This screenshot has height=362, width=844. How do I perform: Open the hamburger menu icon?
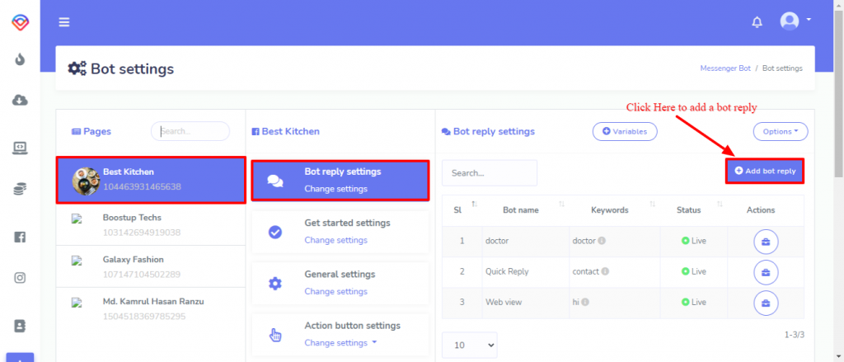coord(64,22)
